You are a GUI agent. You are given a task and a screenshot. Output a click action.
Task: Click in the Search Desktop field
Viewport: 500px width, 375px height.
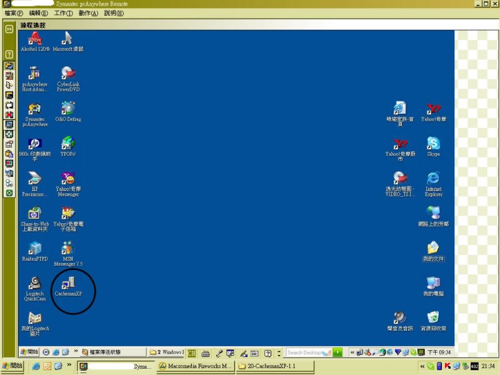309,352
